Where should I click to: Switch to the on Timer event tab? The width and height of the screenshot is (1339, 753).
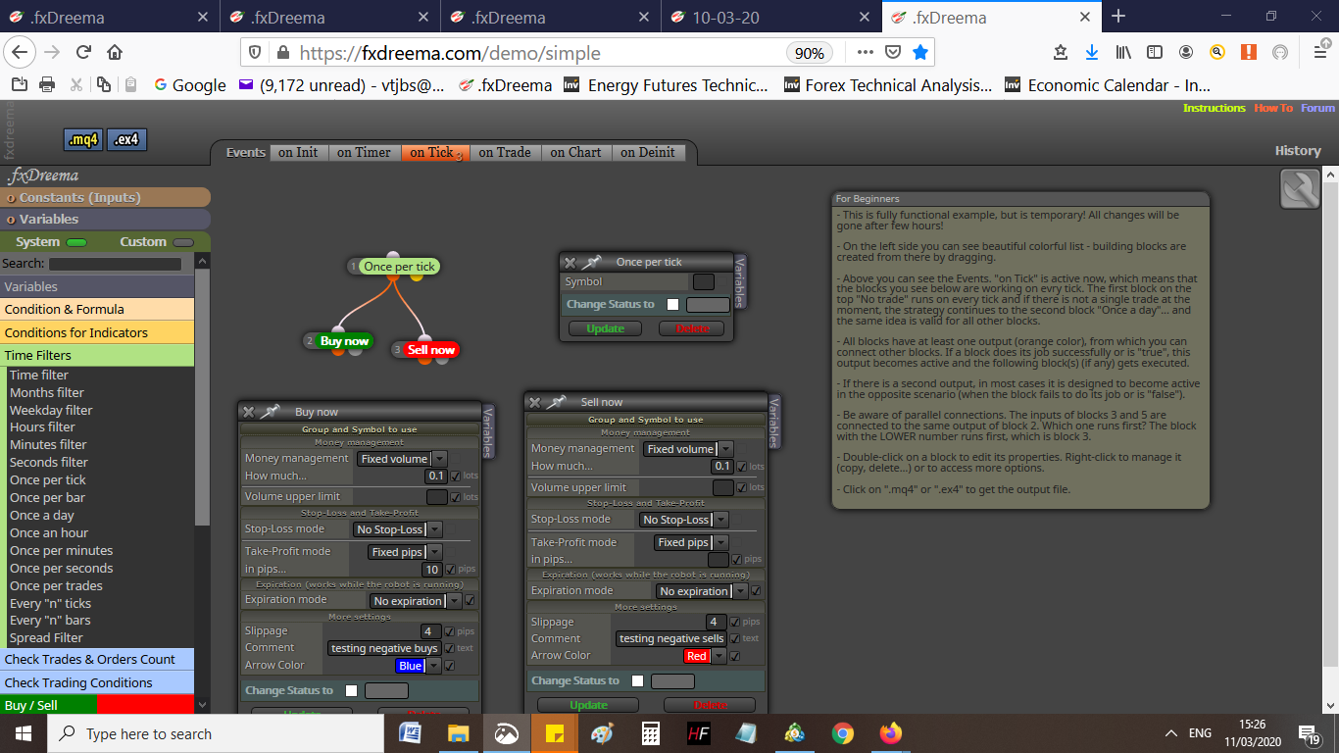tap(364, 152)
